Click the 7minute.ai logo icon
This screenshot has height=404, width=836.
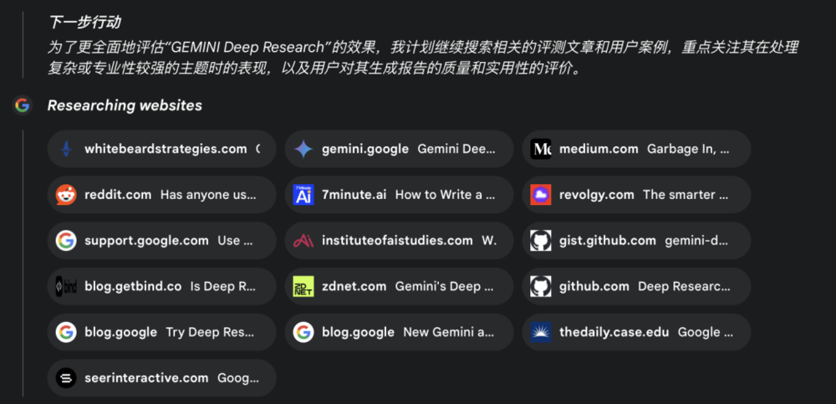pyautogui.click(x=303, y=195)
